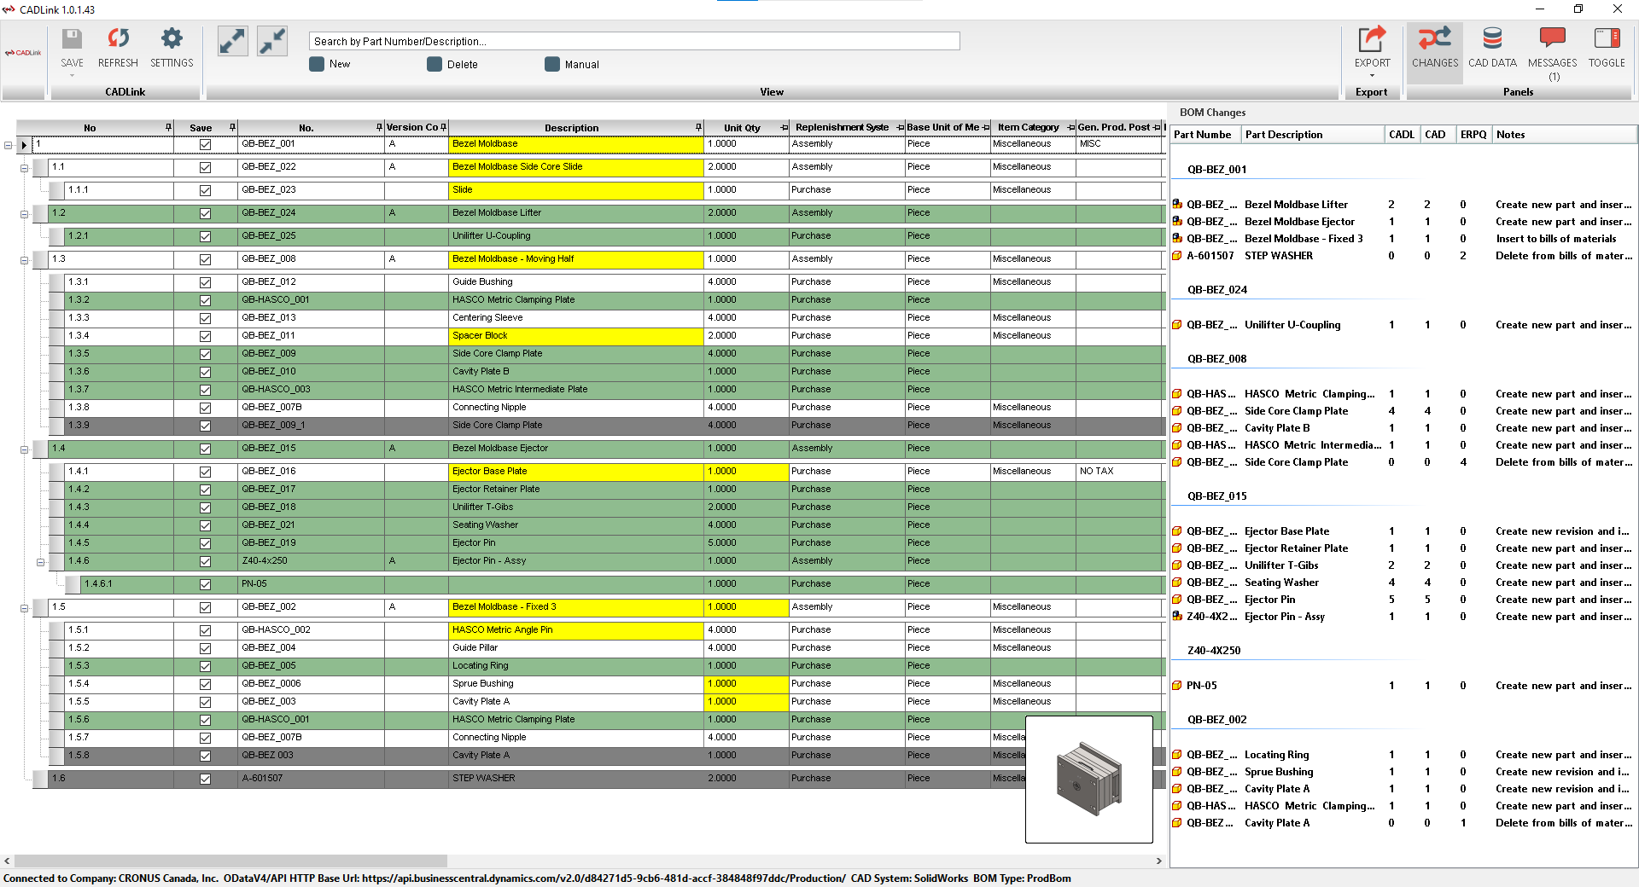Click the PN-05 change row icon
Image resolution: width=1639 pixels, height=887 pixels.
pyautogui.click(x=1177, y=686)
